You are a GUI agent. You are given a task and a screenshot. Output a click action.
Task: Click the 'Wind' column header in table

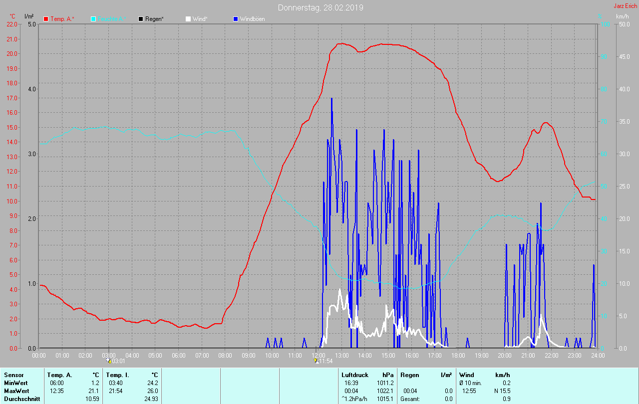467,375
